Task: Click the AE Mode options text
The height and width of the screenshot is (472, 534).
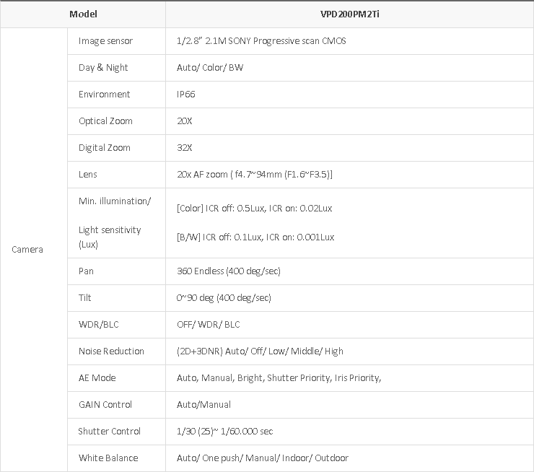Action: pyautogui.click(x=279, y=378)
